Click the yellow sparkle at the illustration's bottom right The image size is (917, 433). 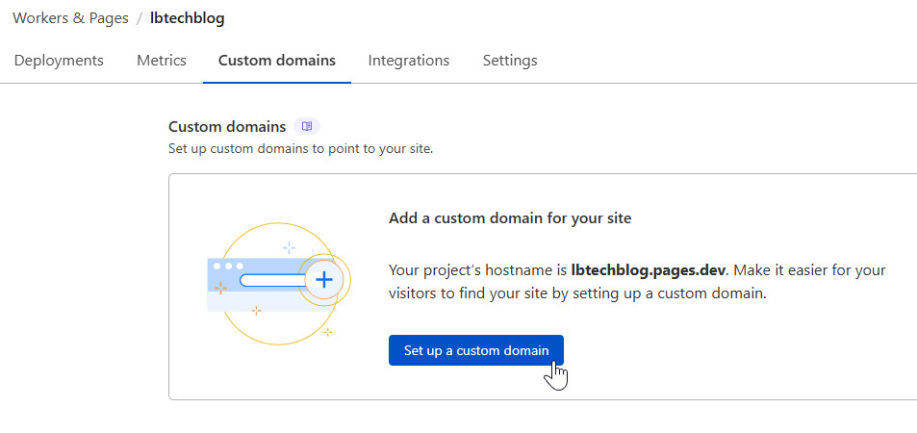tap(328, 332)
